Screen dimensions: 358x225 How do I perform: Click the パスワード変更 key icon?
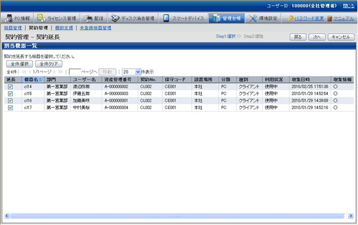coord(290,18)
